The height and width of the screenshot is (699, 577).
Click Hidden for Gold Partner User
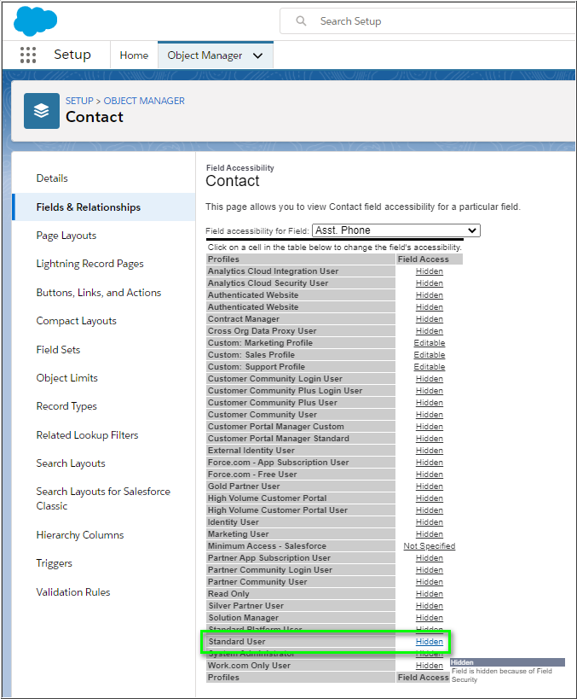tap(430, 486)
